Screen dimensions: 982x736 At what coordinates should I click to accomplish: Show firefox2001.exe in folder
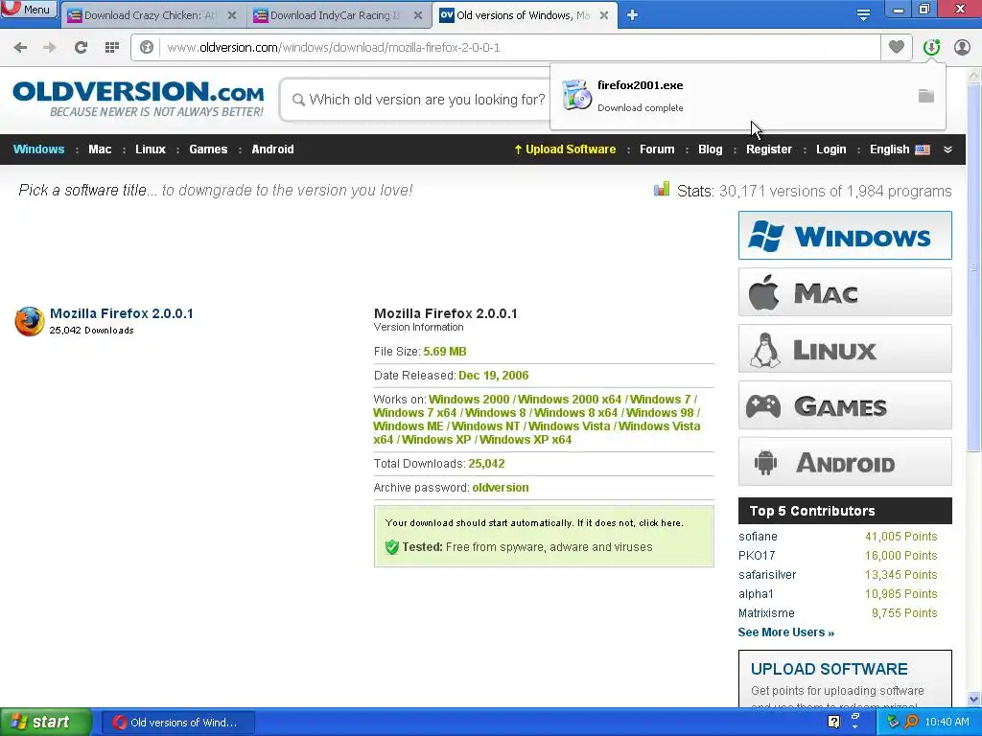pyautogui.click(x=925, y=96)
